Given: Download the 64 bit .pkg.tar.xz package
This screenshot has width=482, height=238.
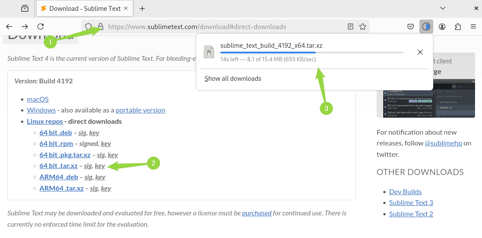Looking at the screenshot, I should pos(65,155).
